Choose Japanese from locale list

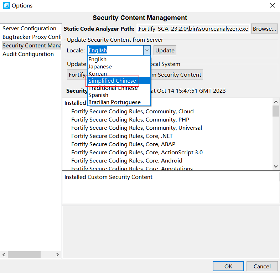pyautogui.click(x=119, y=66)
